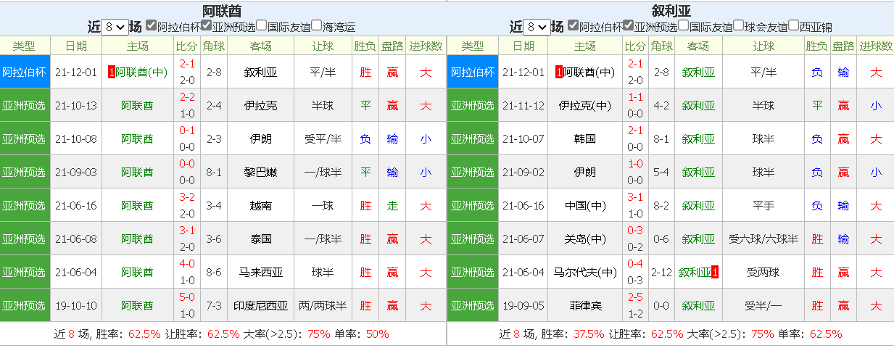Click 盘路 column header in 叙利亚 table
The width and height of the screenshot is (894, 348).
[x=843, y=46]
